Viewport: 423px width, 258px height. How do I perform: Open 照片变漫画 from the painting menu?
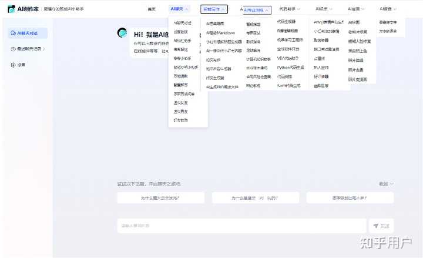(358, 79)
